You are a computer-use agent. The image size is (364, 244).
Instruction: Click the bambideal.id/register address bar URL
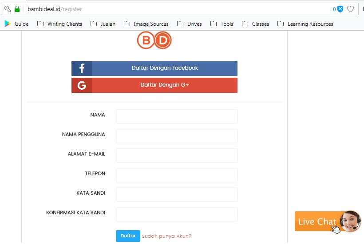click(55, 9)
